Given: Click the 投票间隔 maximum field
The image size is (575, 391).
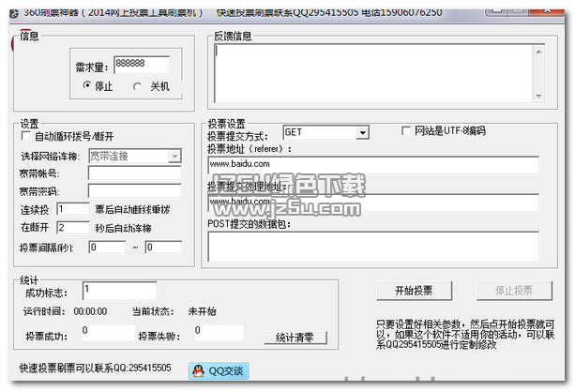Looking at the screenshot, I should click(163, 247).
